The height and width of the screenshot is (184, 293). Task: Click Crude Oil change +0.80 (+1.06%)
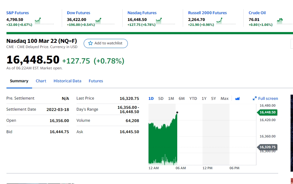coord(261,25)
